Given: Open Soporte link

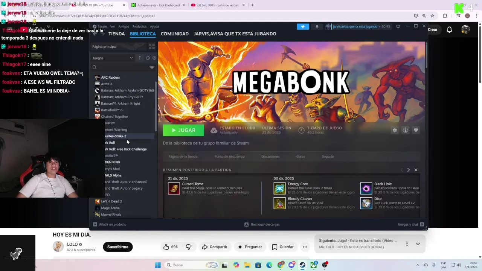Looking at the screenshot, I should pos(328,157).
